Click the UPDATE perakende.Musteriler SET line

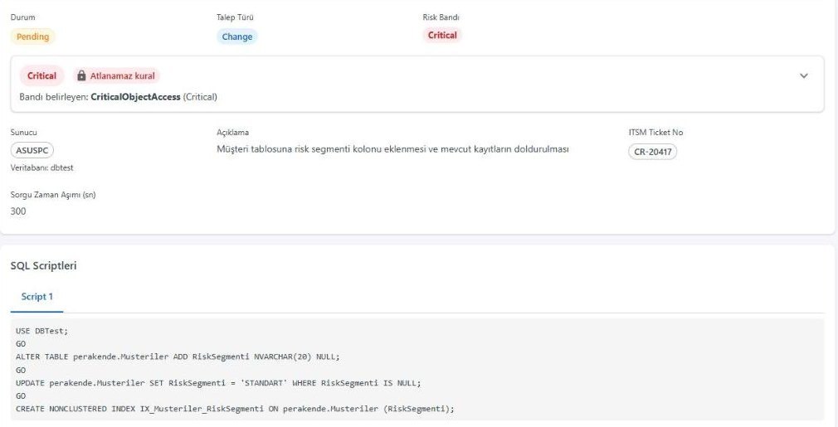(x=218, y=383)
